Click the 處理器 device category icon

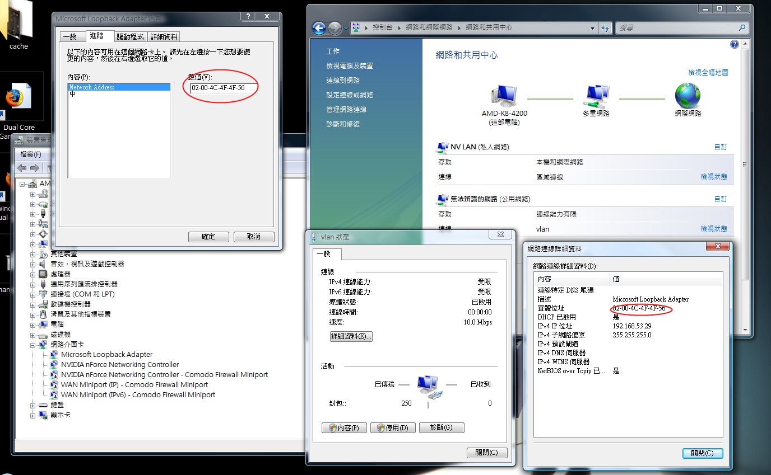[43, 274]
